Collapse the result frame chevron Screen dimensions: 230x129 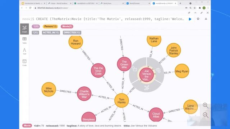[x=195, y=13]
